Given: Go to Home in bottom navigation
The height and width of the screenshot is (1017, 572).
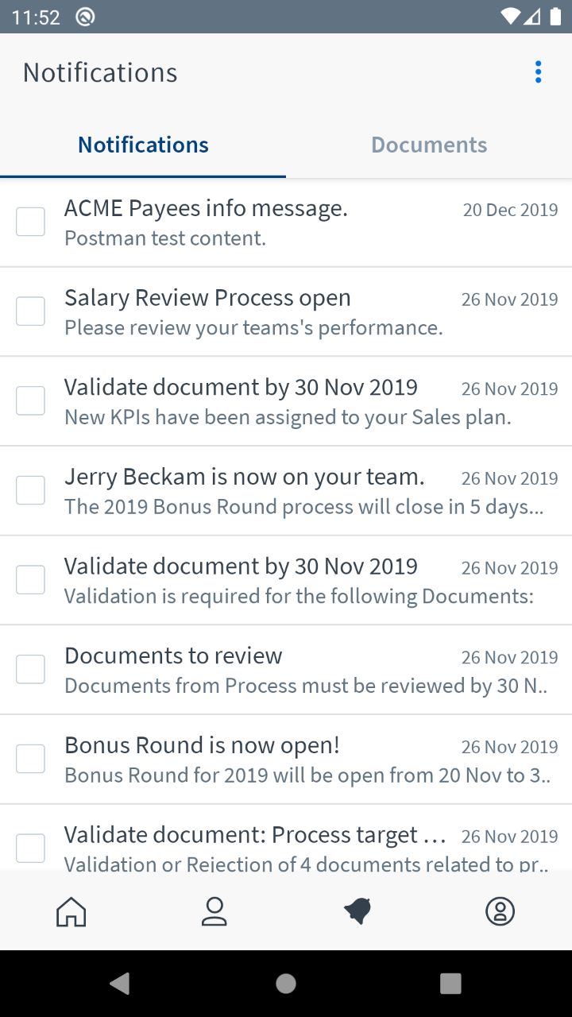Looking at the screenshot, I should 71,911.
